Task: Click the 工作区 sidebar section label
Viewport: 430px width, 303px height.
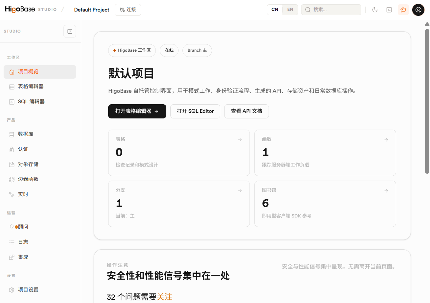Action: (x=13, y=58)
